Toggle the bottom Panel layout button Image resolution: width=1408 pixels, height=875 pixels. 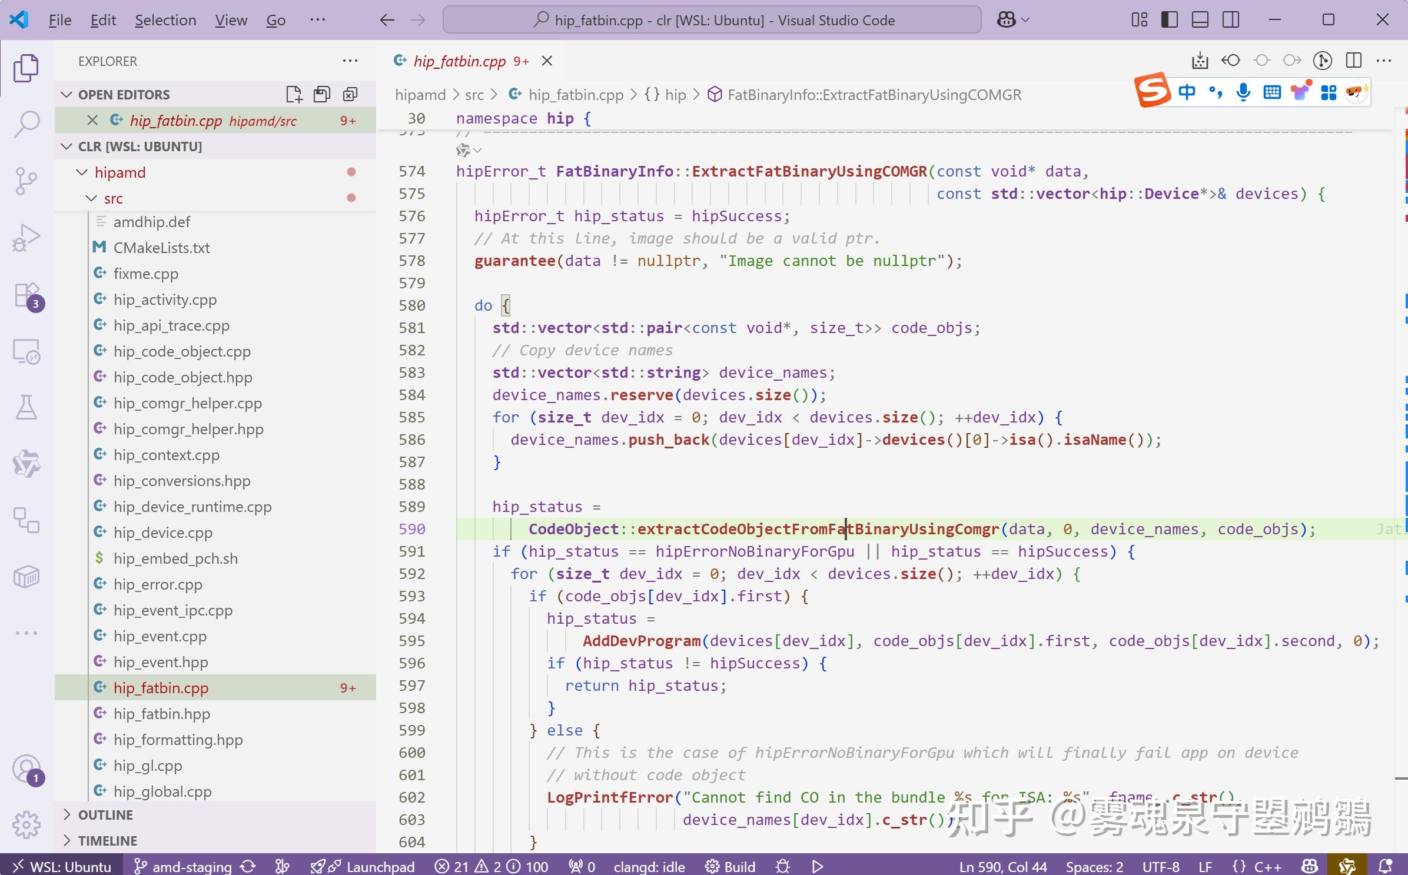(1200, 20)
